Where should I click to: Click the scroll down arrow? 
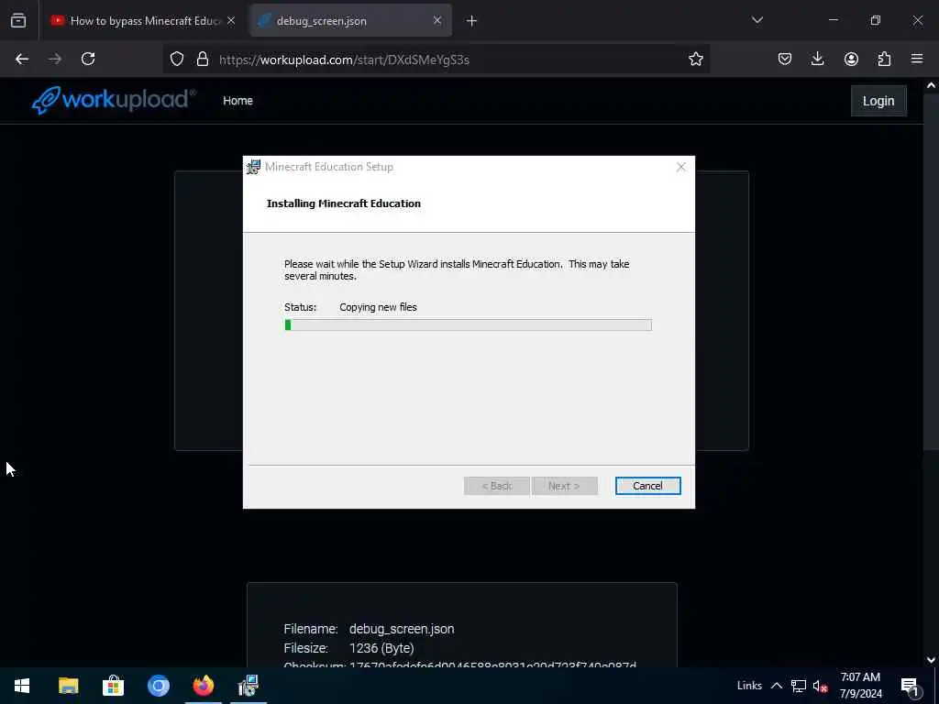(931, 660)
